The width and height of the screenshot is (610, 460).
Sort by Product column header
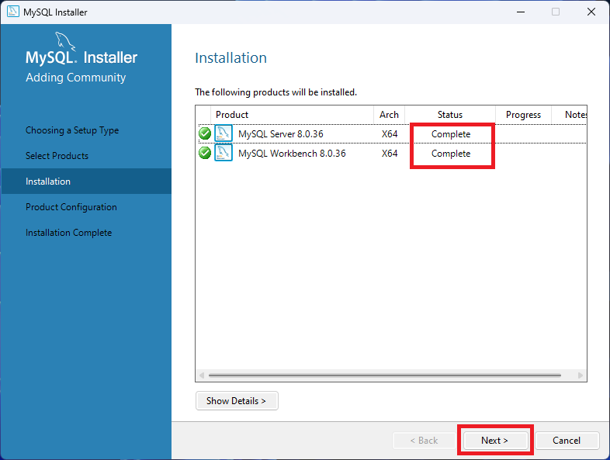292,115
